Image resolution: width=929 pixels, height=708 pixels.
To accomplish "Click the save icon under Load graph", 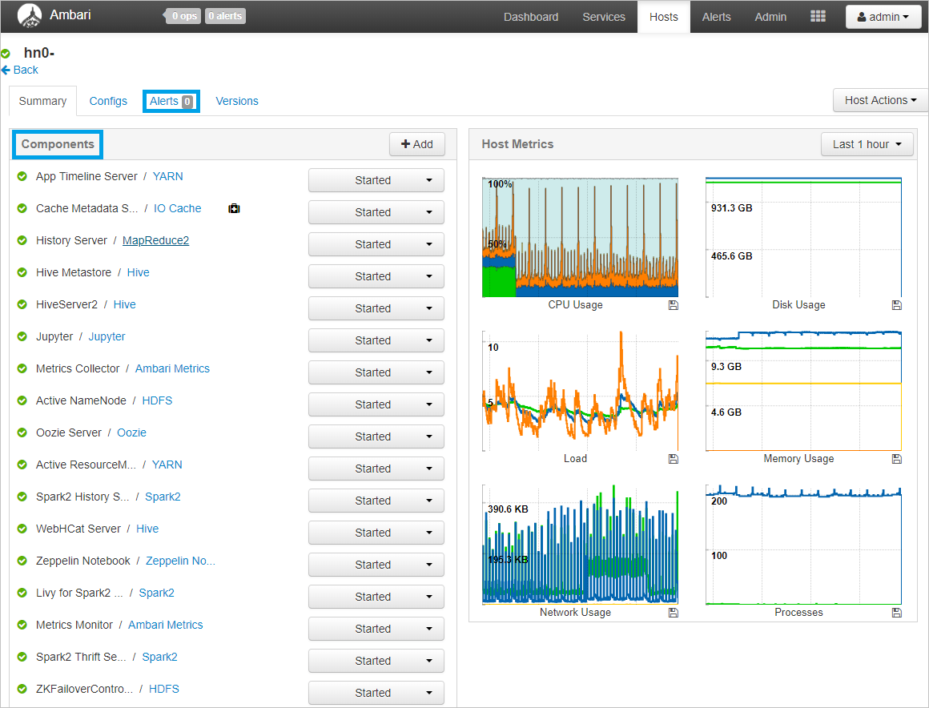I will [673, 459].
